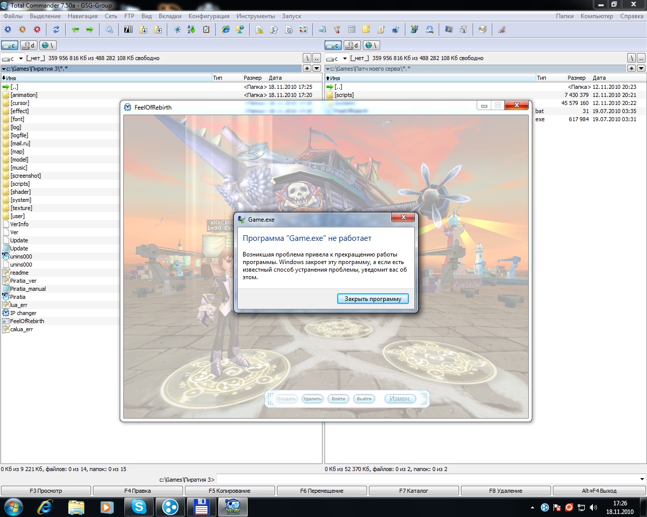Click the yellow new note icon

point(366,30)
